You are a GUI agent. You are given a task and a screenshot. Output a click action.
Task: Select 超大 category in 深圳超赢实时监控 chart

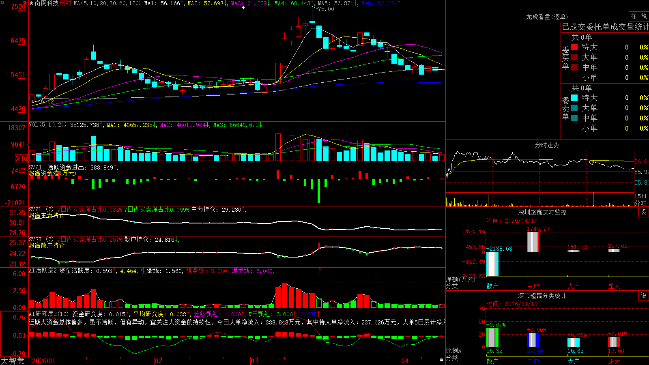click(x=614, y=286)
